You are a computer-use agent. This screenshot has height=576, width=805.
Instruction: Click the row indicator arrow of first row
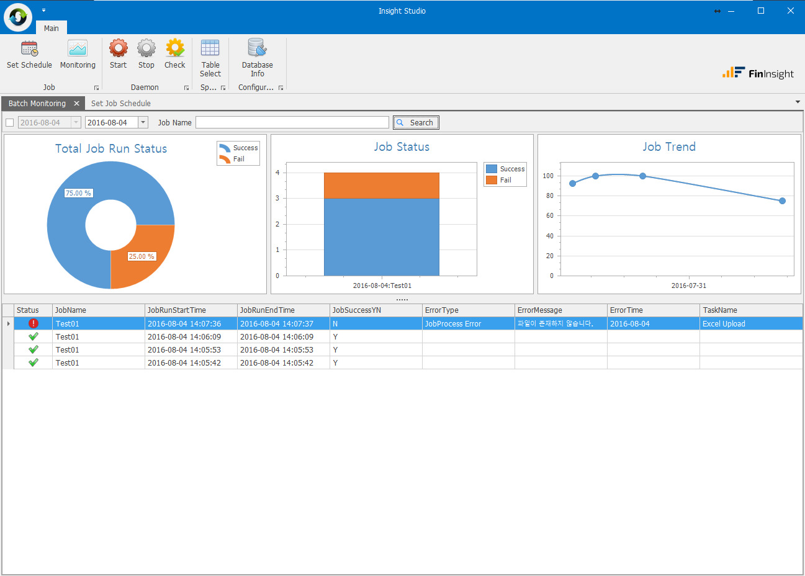click(8, 323)
